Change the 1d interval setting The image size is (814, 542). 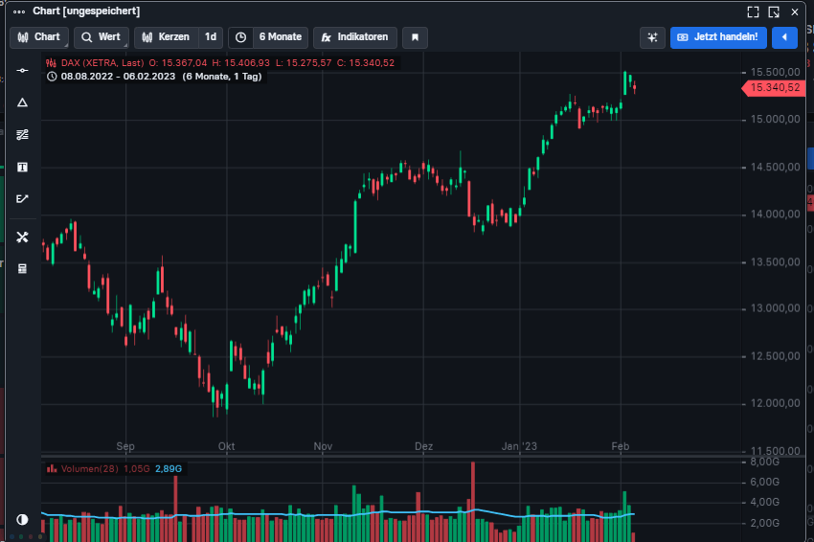211,37
